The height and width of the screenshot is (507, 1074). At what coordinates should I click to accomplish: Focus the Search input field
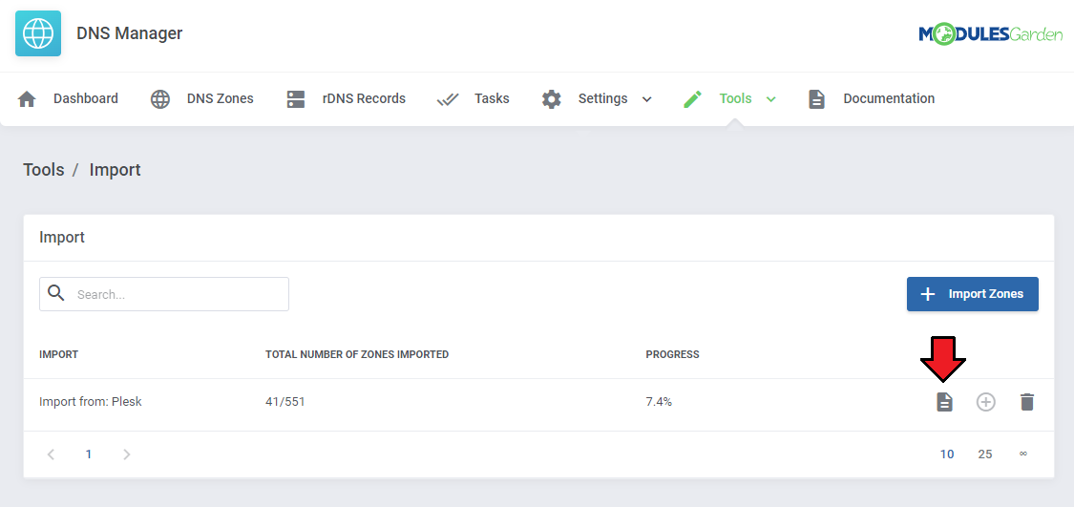[163, 294]
